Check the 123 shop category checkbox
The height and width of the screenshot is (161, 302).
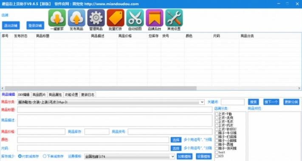click(x=217, y=156)
